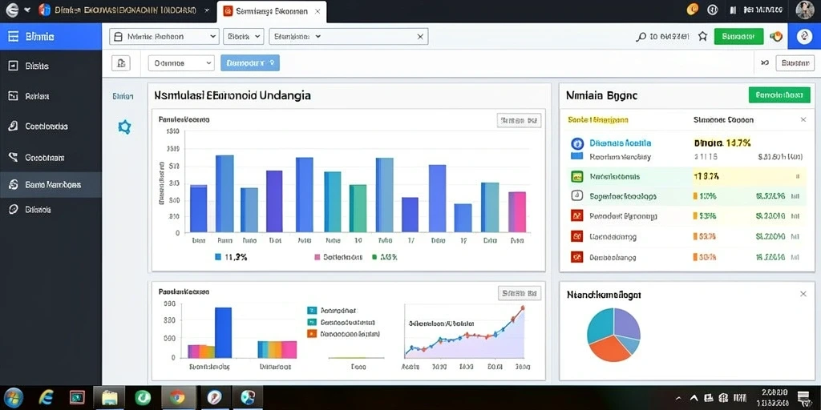
Task: Open the blue circular icon at top-right corner
Action: 804,36
